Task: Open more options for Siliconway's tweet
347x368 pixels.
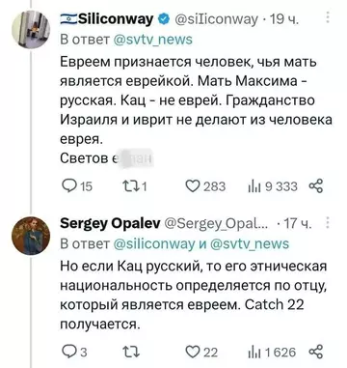Action: click(328, 17)
